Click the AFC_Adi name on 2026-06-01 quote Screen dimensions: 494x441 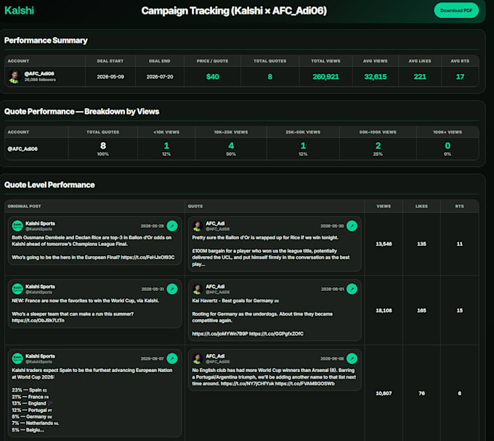click(215, 287)
